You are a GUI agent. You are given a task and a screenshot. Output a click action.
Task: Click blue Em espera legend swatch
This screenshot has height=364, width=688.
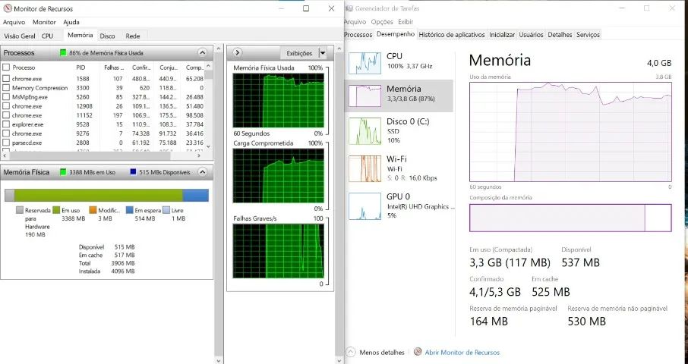(x=129, y=210)
